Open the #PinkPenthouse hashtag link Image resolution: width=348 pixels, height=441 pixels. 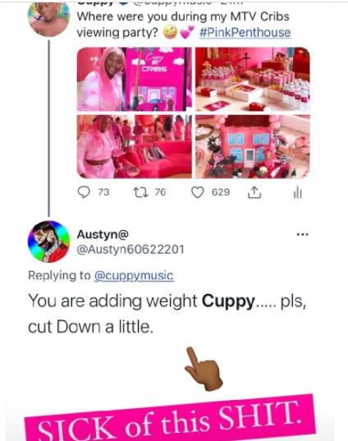point(245,32)
